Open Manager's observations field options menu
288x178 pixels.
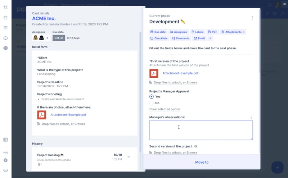[x=251, y=117]
